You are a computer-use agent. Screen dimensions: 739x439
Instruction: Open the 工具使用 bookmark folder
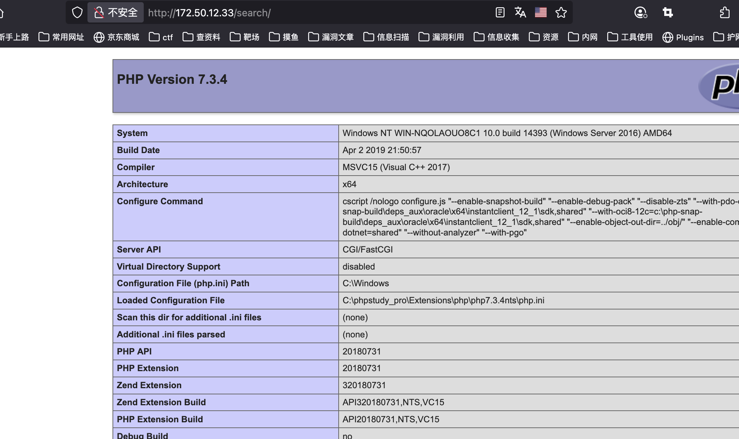(x=630, y=37)
